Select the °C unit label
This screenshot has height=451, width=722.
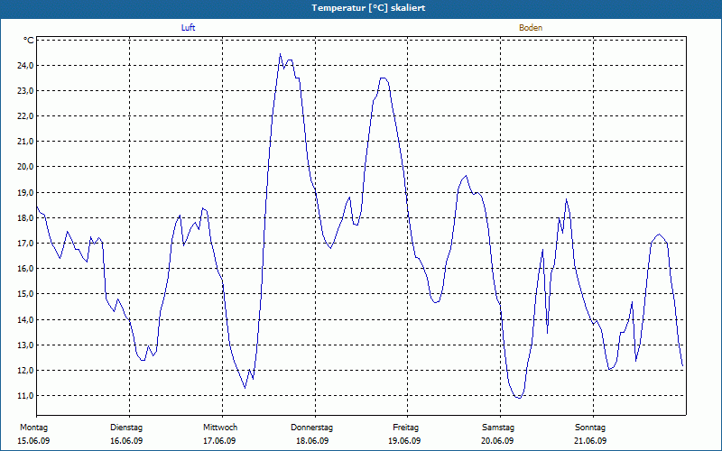click(x=29, y=41)
